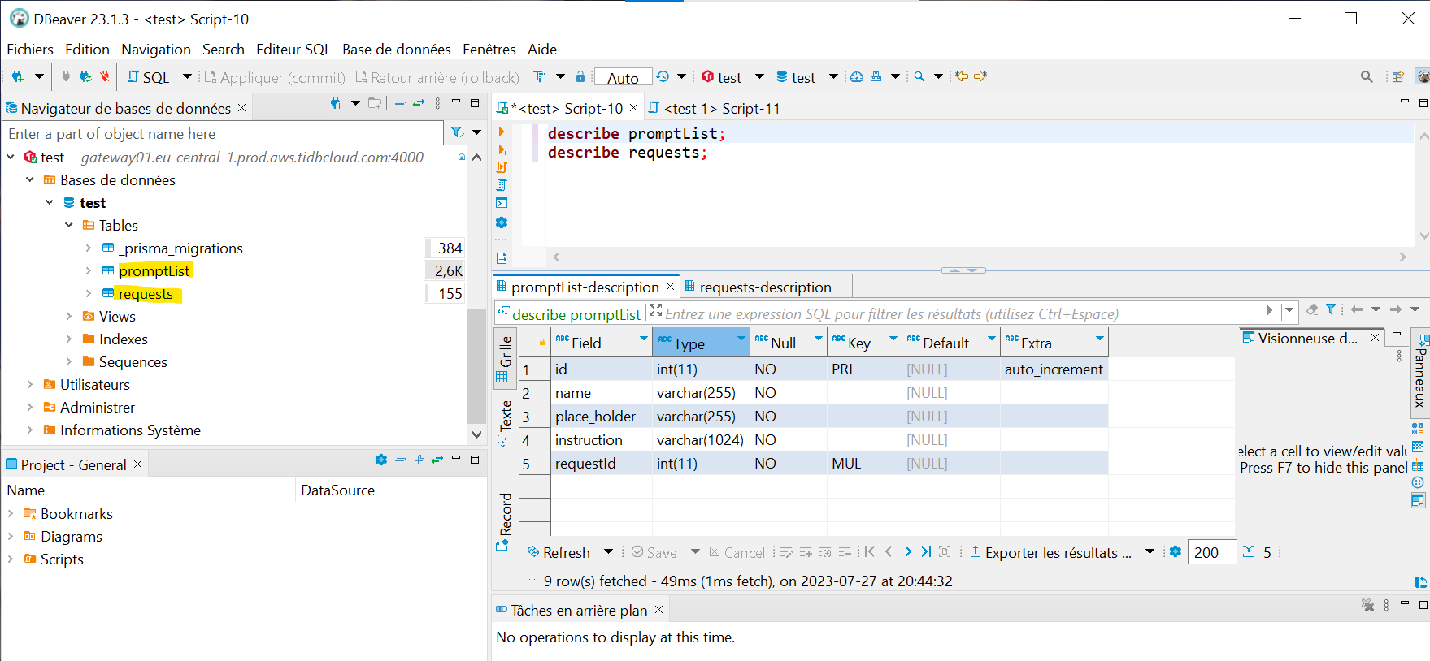
Task: Click the reconnect icon in main toolbar
Action: point(85,76)
